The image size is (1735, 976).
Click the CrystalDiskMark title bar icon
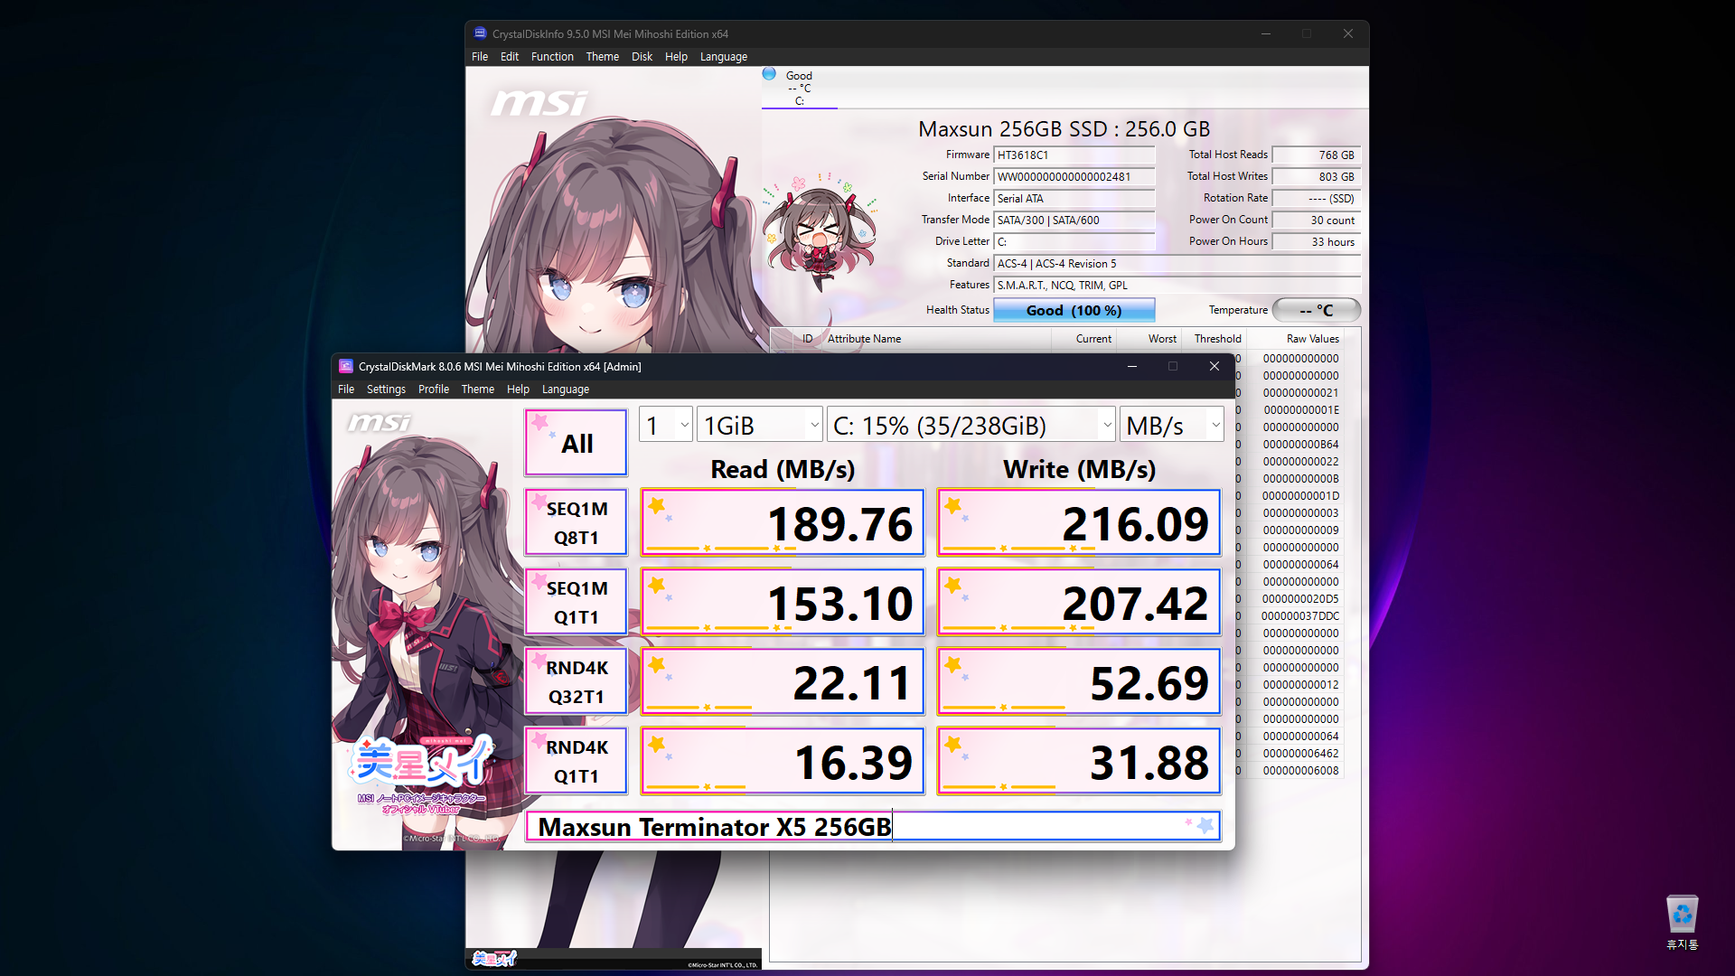tap(346, 366)
